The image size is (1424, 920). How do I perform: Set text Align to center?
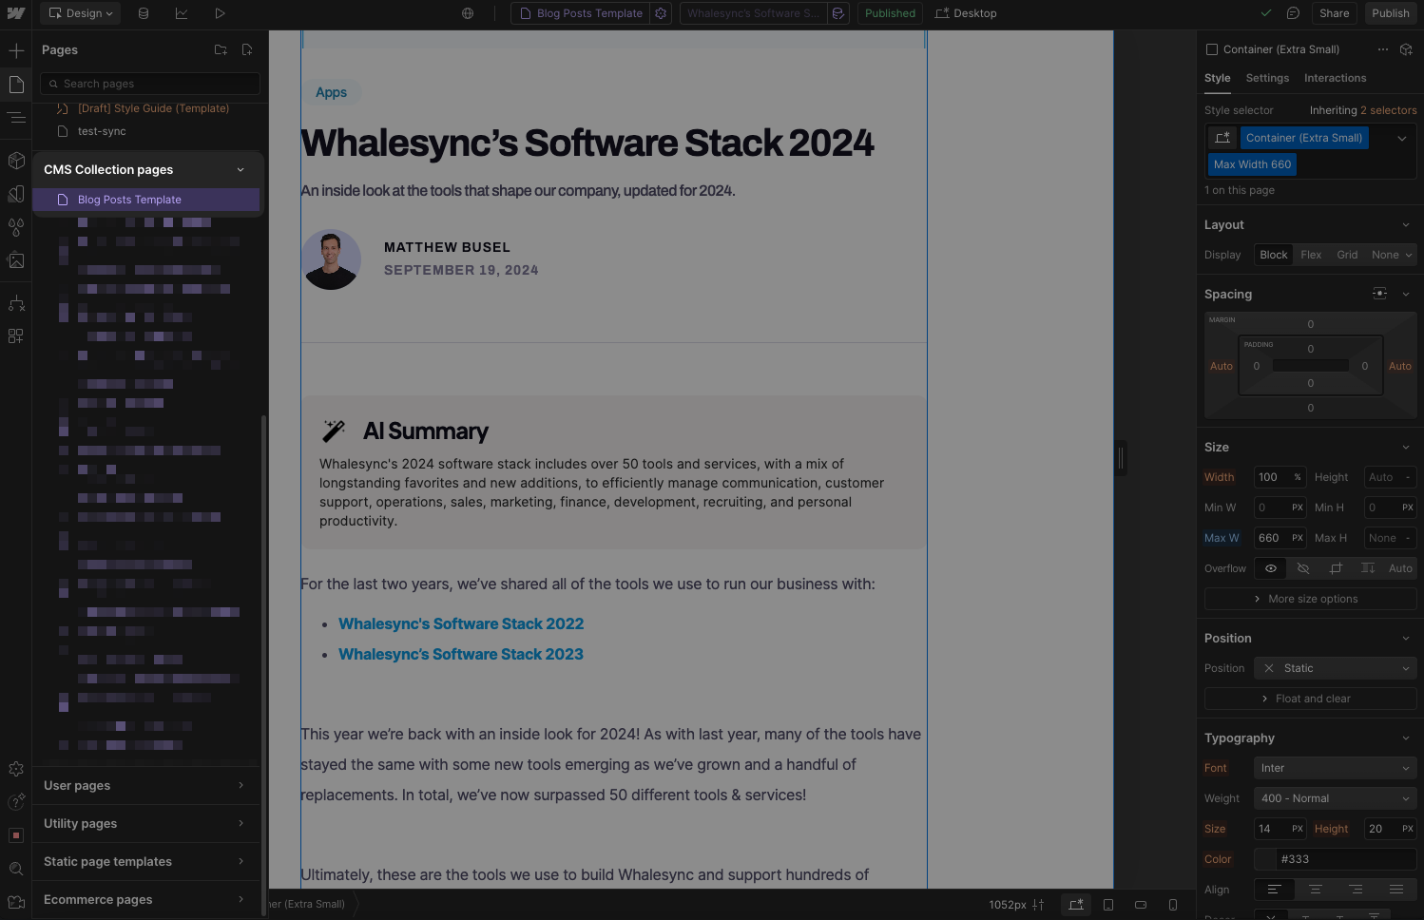pos(1316,890)
